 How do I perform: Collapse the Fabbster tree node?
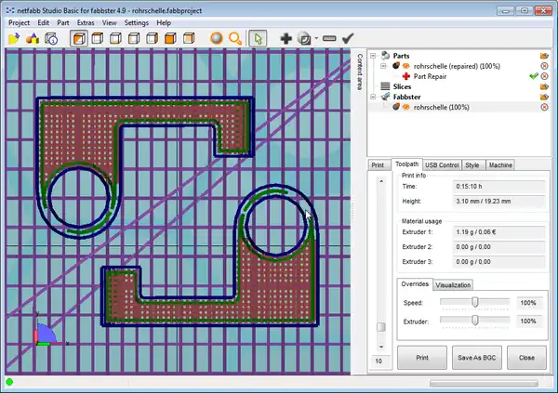click(375, 97)
